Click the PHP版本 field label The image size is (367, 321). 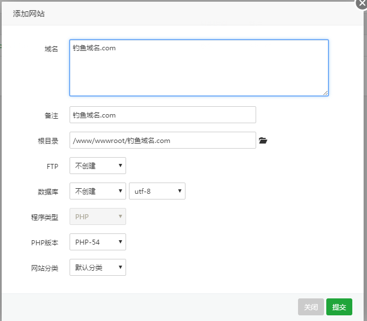point(45,242)
